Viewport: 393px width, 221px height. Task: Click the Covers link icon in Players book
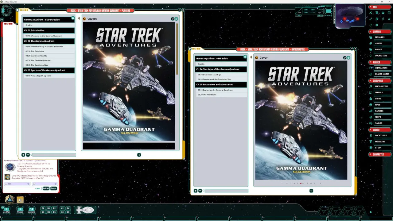click(x=84, y=19)
